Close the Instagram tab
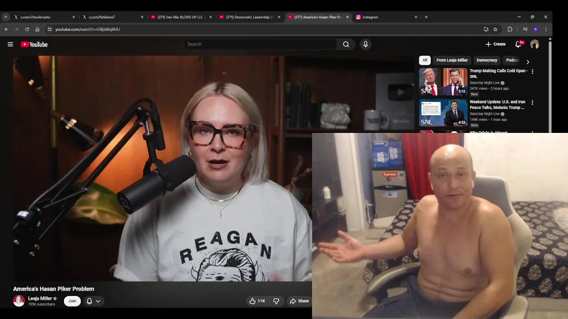568x319 pixels. click(x=416, y=17)
